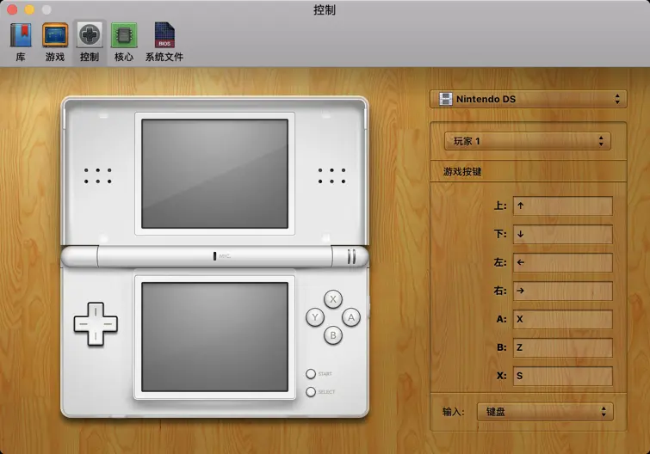Click the Y button on the DS
This screenshot has width=650, height=454.
pyautogui.click(x=315, y=317)
